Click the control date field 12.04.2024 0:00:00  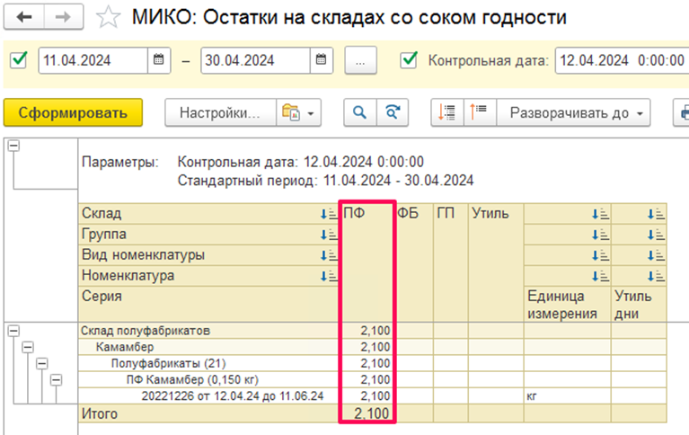[x=622, y=60]
